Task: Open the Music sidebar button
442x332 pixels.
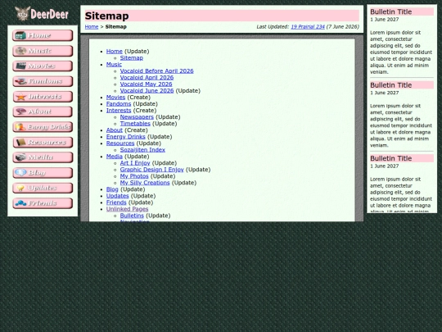Action: coord(43,51)
